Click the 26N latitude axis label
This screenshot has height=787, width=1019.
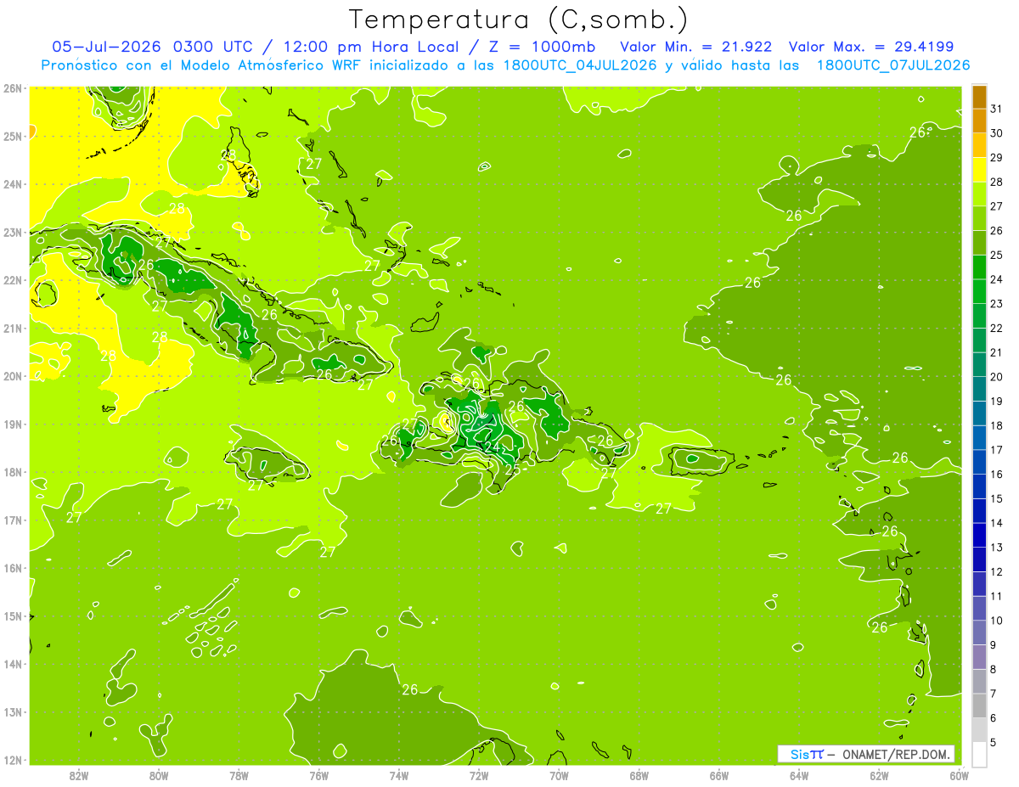point(13,88)
